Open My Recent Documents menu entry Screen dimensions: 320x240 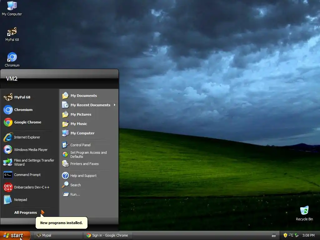pos(89,105)
